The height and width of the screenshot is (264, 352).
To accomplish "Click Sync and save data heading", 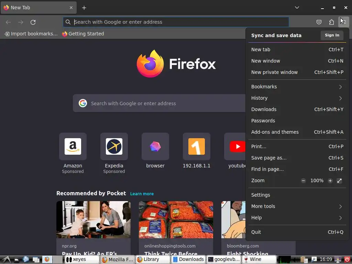I will pyautogui.click(x=276, y=35).
